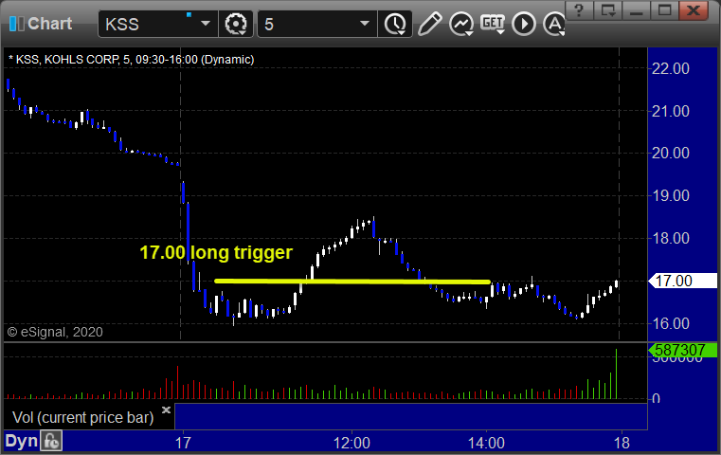Screen dimensions: 721x455
Task: Minimize the chart window
Action: click(637, 10)
